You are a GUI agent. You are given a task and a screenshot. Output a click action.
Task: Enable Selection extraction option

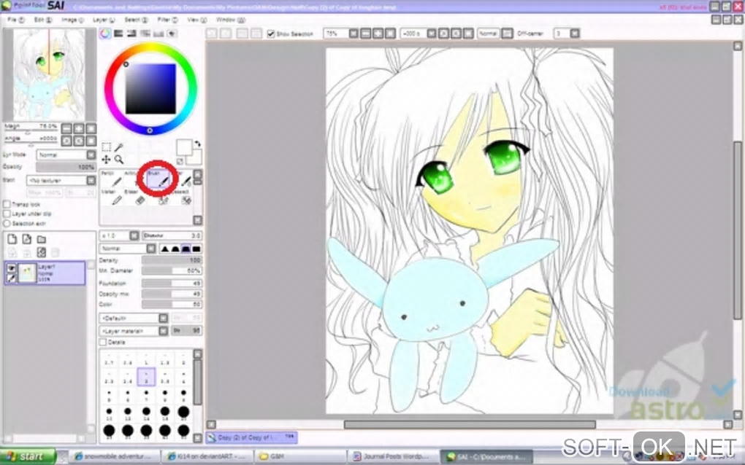point(7,223)
